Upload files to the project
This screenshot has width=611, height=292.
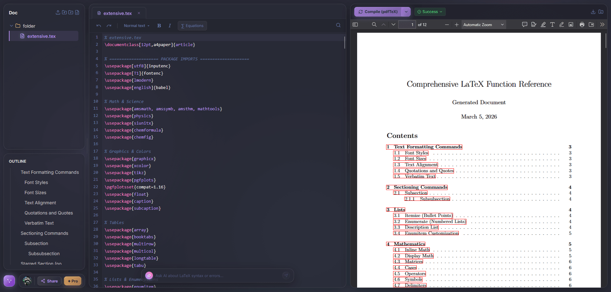(x=58, y=12)
